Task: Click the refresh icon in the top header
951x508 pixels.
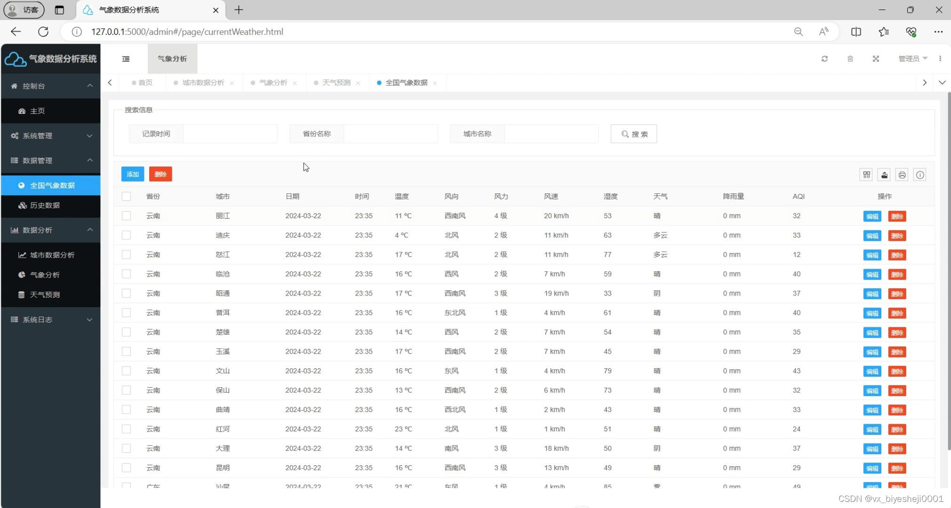Action: coord(824,59)
